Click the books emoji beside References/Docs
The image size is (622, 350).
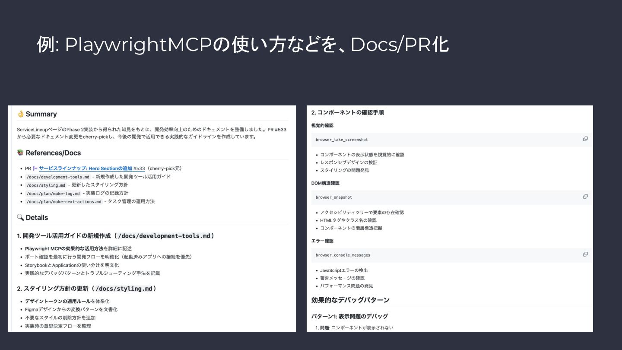pos(20,153)
